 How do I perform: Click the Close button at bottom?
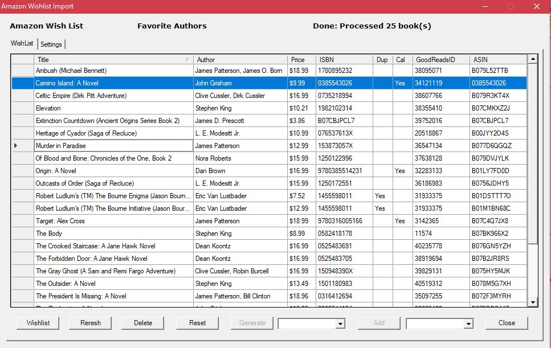[x=507, y=323]
